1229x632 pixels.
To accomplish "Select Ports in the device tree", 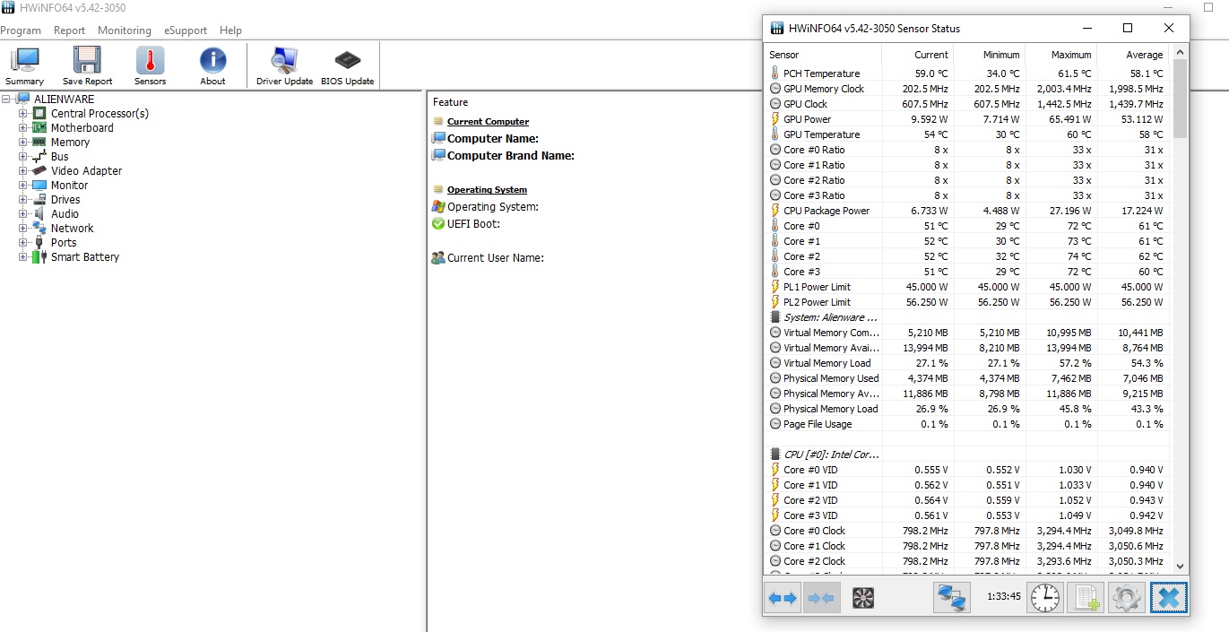I will coord(64,243).
